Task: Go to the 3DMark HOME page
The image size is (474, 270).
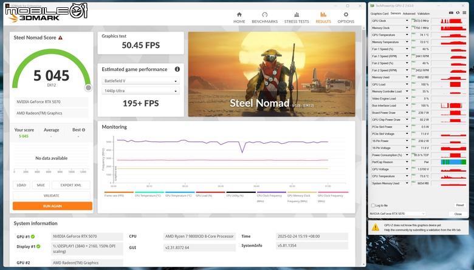Action: (239, 18)
